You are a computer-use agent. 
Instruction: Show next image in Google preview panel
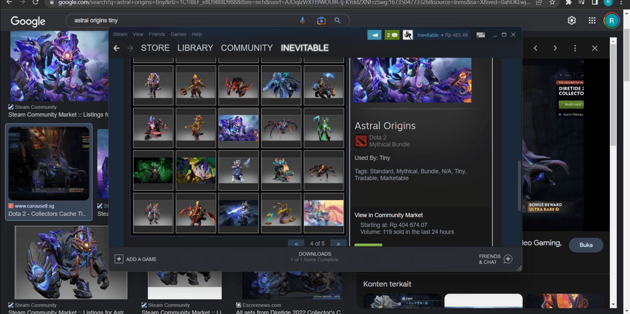(555, 48)
